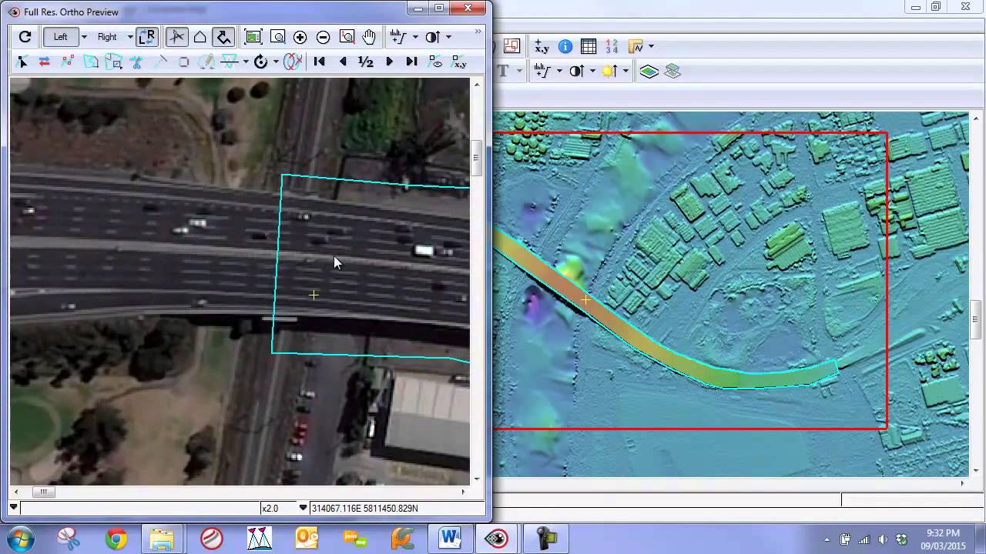Toggle the L/R swap images button
This screenshot has width=986, height=554.
click(147, 37)
